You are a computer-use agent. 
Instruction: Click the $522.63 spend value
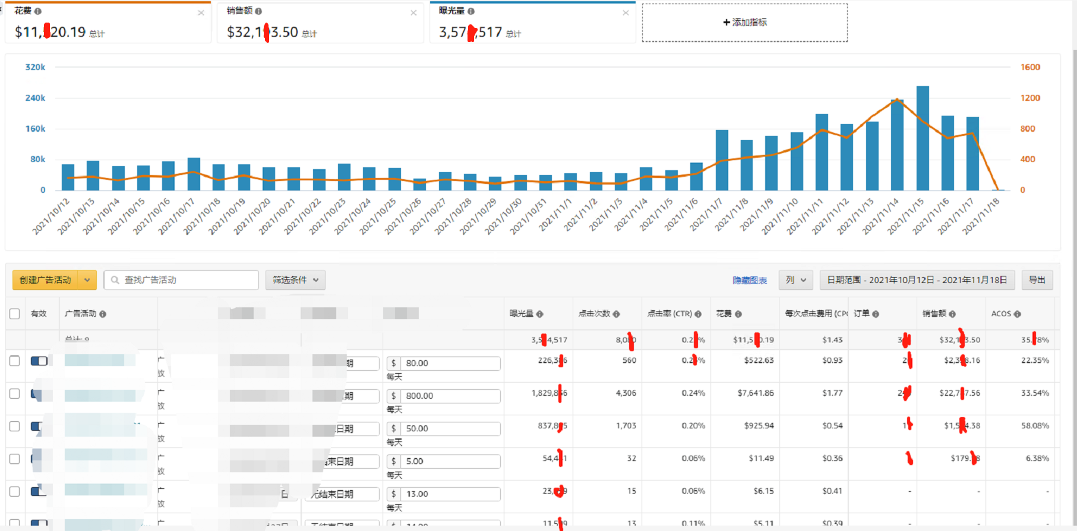(759, 361)
